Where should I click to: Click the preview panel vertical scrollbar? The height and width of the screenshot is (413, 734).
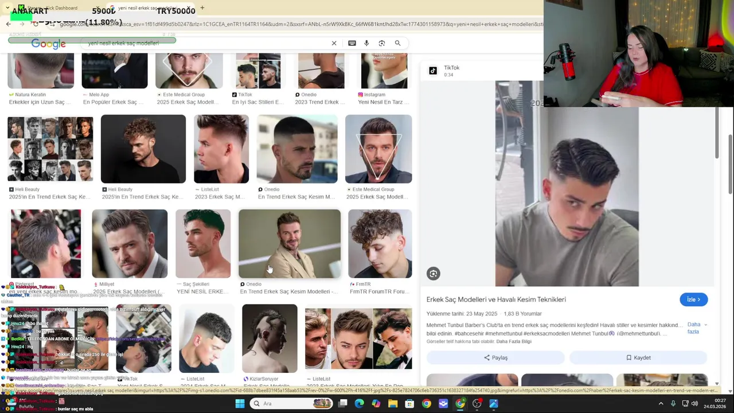tap(716, 133)
